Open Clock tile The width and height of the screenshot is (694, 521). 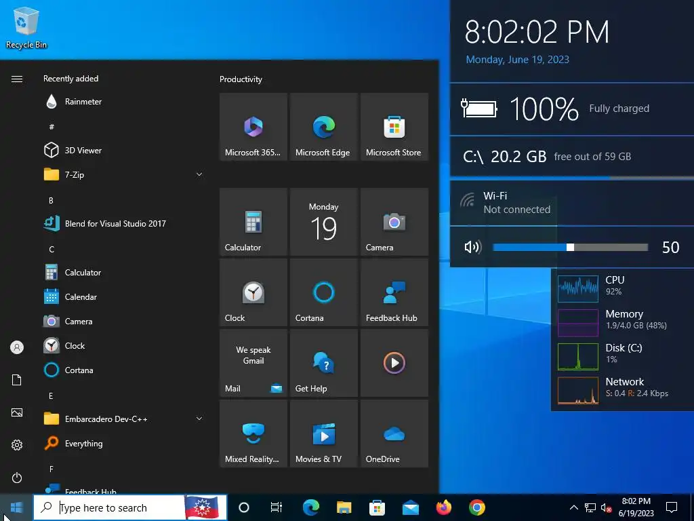[x=253, y=292]
